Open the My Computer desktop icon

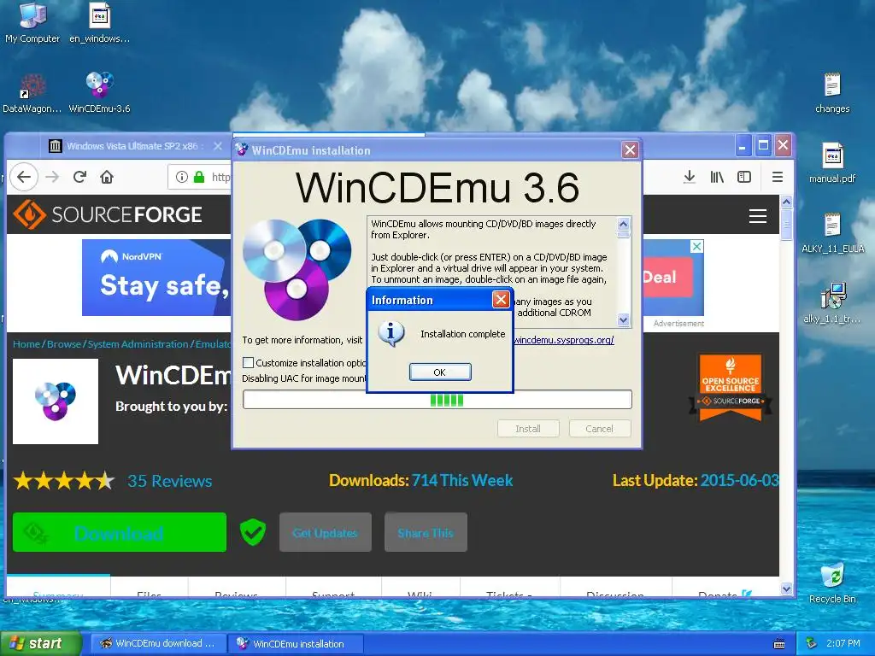point(32,22)
